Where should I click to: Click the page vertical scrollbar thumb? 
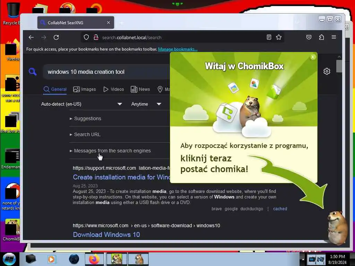point(339,66)
